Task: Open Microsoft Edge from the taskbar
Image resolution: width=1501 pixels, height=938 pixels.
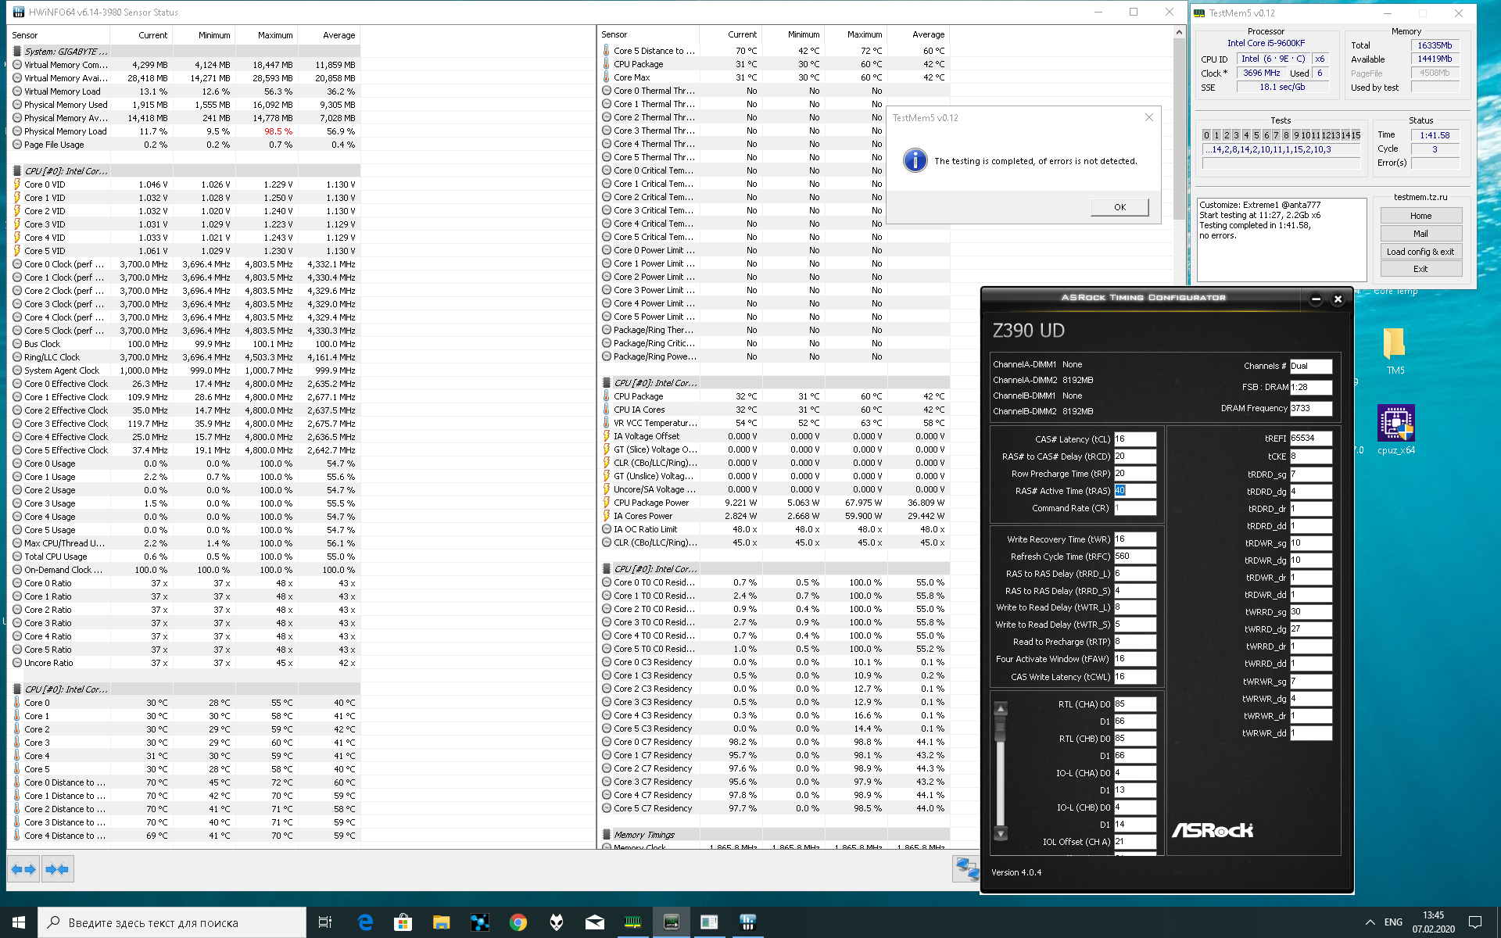Action: pyautogui.click(x=365, y=922)
